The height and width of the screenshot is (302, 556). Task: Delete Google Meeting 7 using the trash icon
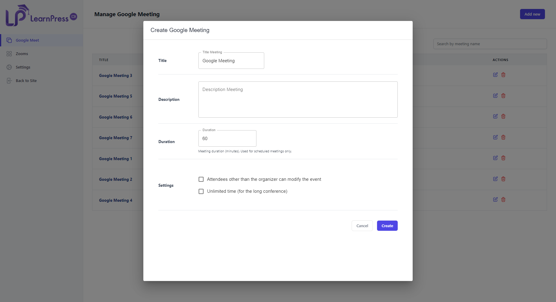[x=503, y=137]
